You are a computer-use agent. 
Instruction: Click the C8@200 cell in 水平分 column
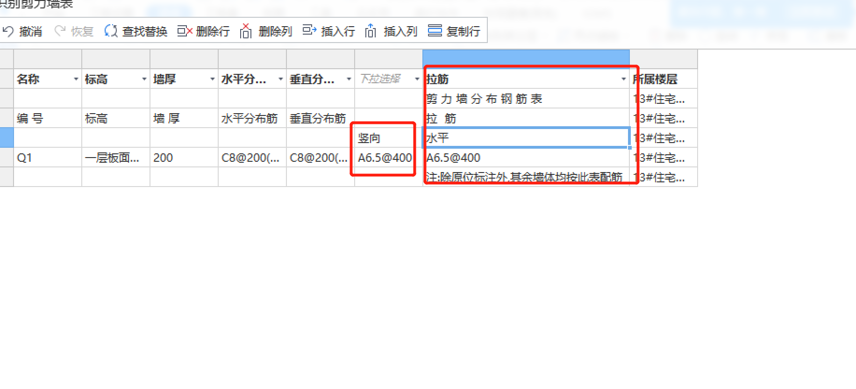pyautogui.click(x=252, y=158)
